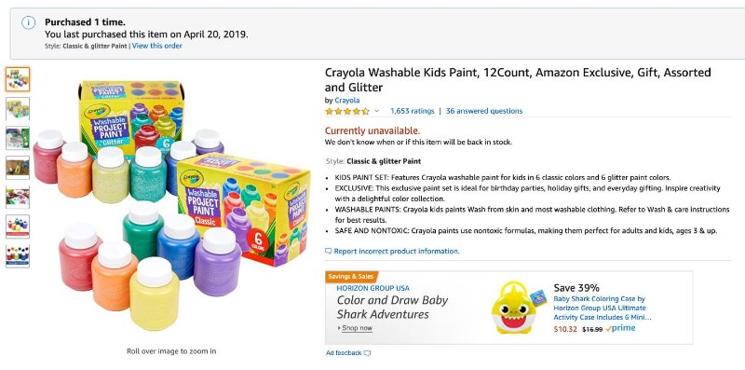
Task: Select the first product thumbnail image
Action: (x=18, y=79)
